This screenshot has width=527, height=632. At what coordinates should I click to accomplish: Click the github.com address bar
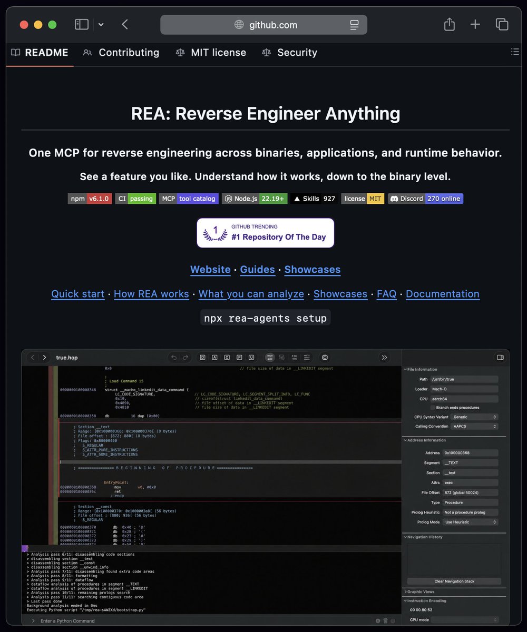263,25
